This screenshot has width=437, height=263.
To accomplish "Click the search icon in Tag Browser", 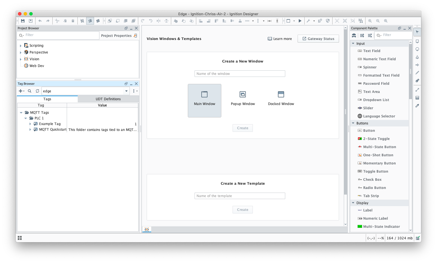I will 30,91.
